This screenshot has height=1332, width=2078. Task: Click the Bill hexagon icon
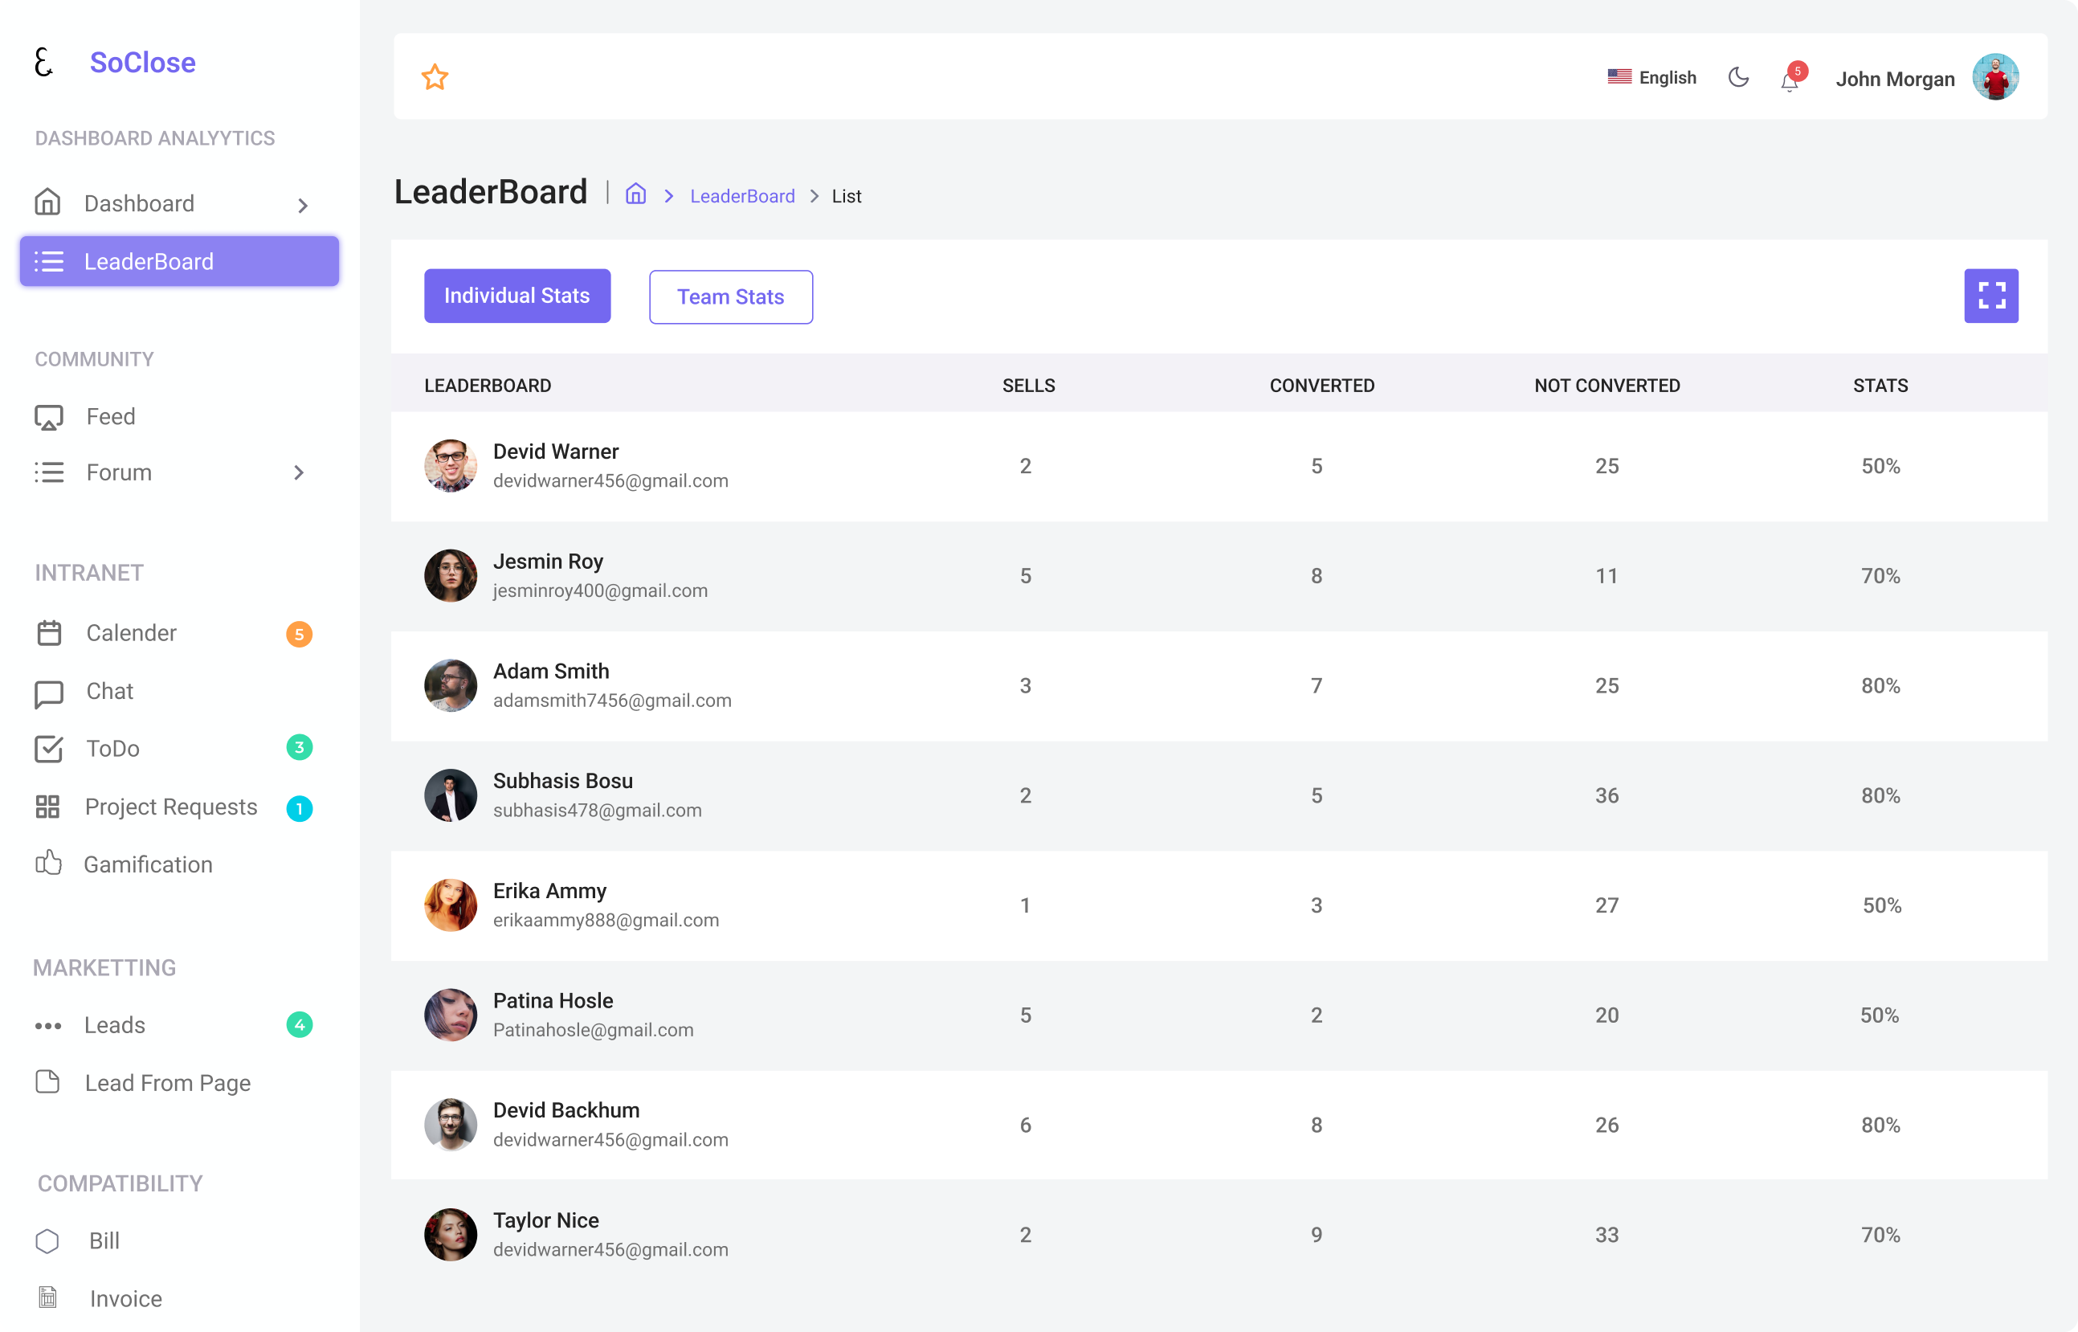coord(47,1241)
